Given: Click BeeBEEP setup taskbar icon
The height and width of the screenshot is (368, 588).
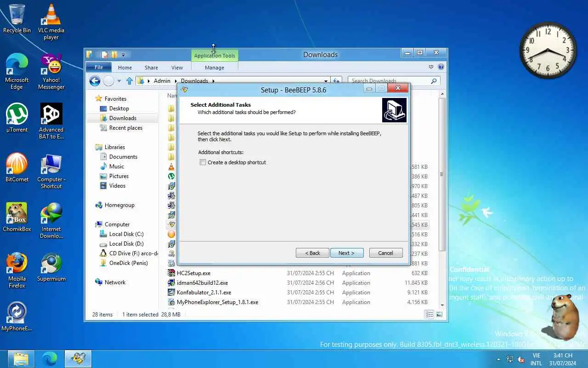Looking at the screenshot, I should [x=78, y=359].
